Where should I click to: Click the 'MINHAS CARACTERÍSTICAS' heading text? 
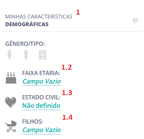39,17
